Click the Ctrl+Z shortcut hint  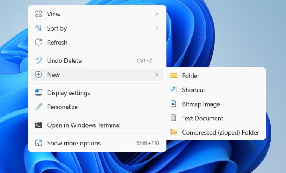tap(144, 60)
